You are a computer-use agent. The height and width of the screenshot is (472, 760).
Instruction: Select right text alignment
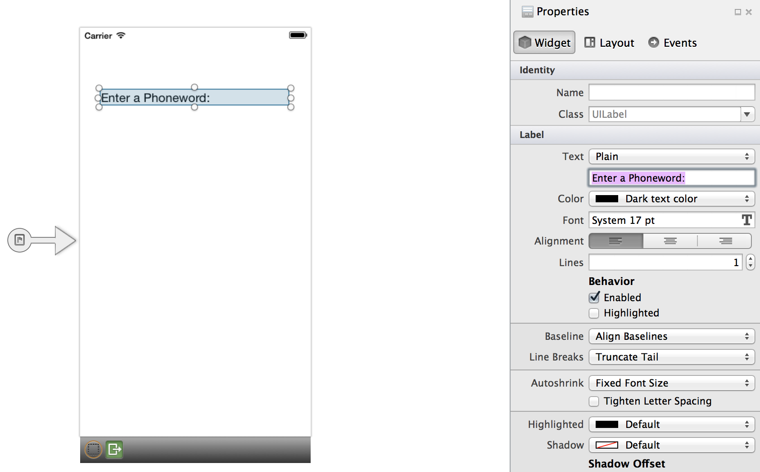(725, 241)
